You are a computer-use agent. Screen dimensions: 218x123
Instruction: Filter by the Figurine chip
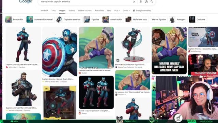[92, 19]
